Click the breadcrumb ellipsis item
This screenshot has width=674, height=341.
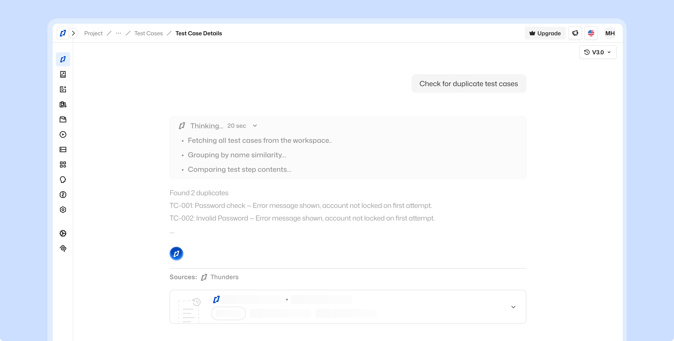pyautogui.click(x=118, y=33)
